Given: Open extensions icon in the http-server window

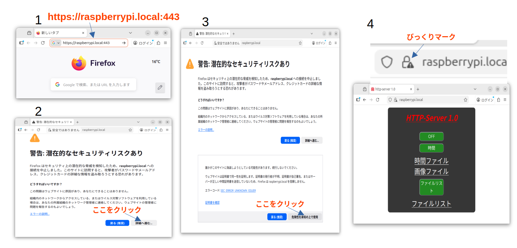Looking at the screenshot, I should pyautogui.click(x=499, y=100).
